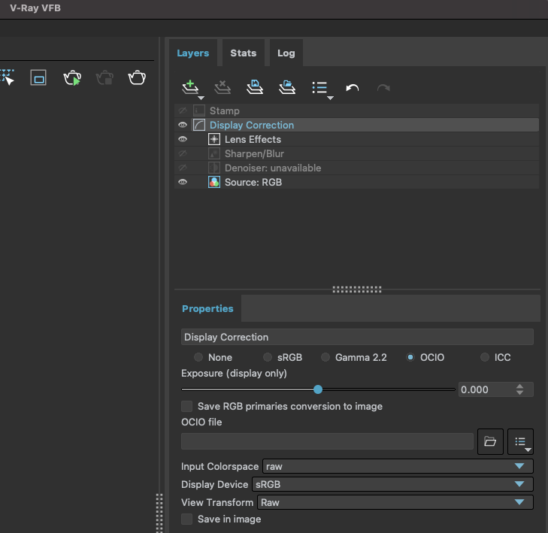The width and height of the screenshot is (548, 533).
Task: Click the Exposure slider handle
Action: tap(318, 389)
